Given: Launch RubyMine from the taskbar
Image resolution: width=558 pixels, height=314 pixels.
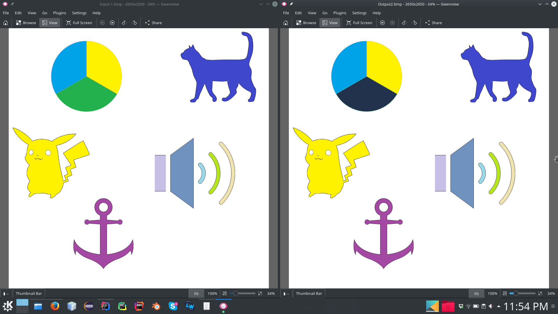Looking at the screenshot, I should 139,306.
